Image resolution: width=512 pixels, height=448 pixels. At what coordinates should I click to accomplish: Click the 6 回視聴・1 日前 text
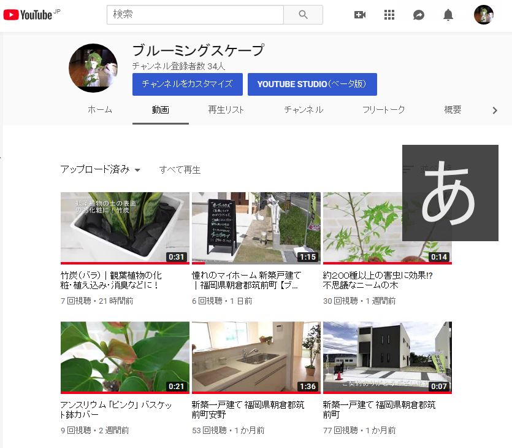coord(222,301)
